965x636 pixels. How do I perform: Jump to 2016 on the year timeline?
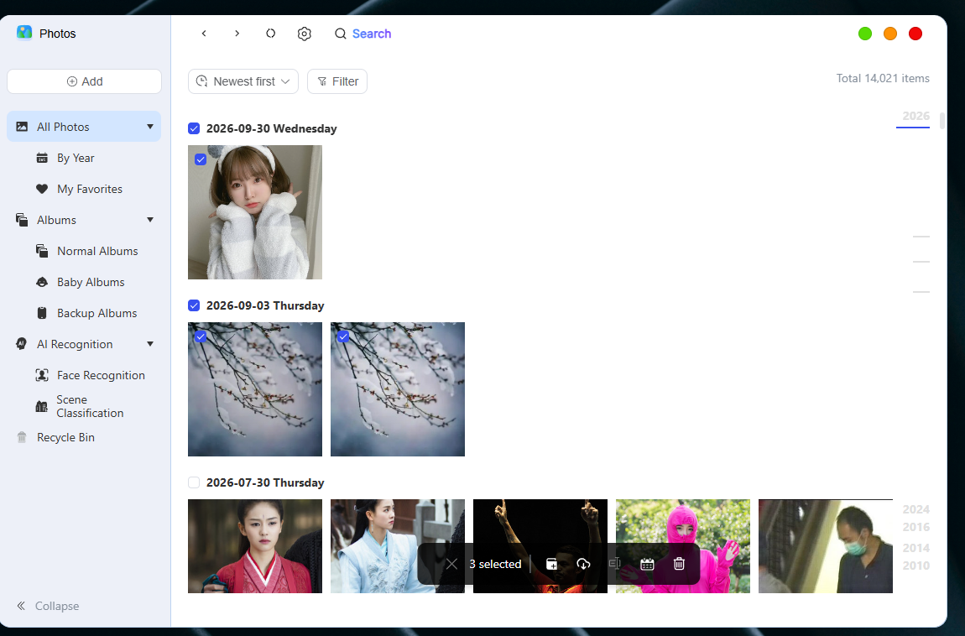click(915, 527)
